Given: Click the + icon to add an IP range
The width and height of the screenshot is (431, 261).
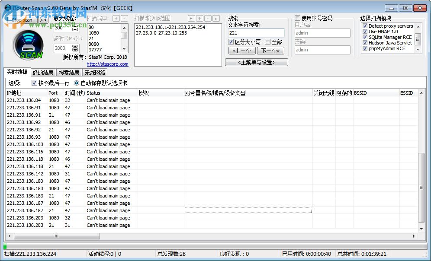Looking at the screenshot, I should click(x=199, y=19).
